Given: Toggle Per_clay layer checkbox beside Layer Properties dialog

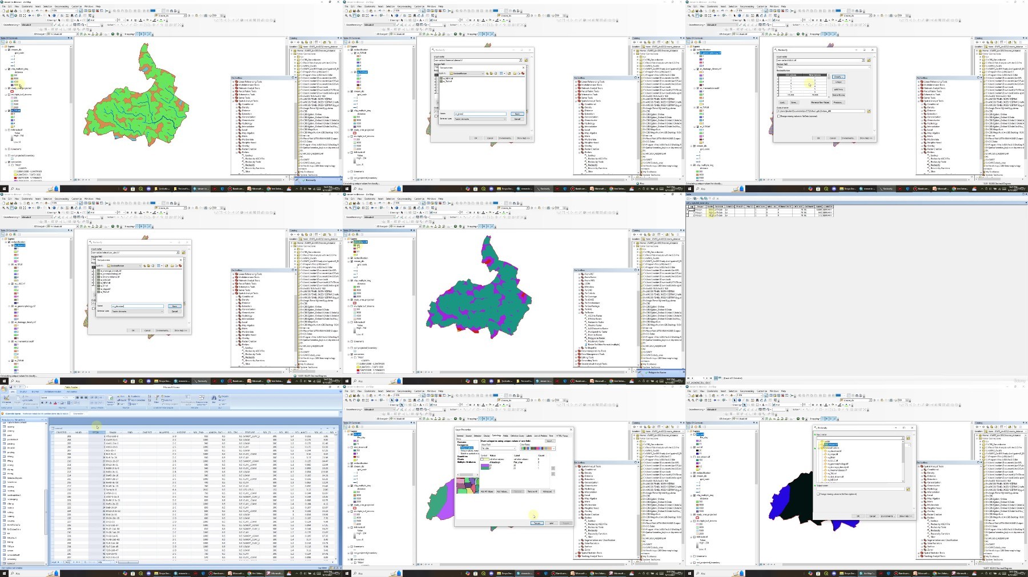Looking at the screenshot, I should [x=352, y=434].
